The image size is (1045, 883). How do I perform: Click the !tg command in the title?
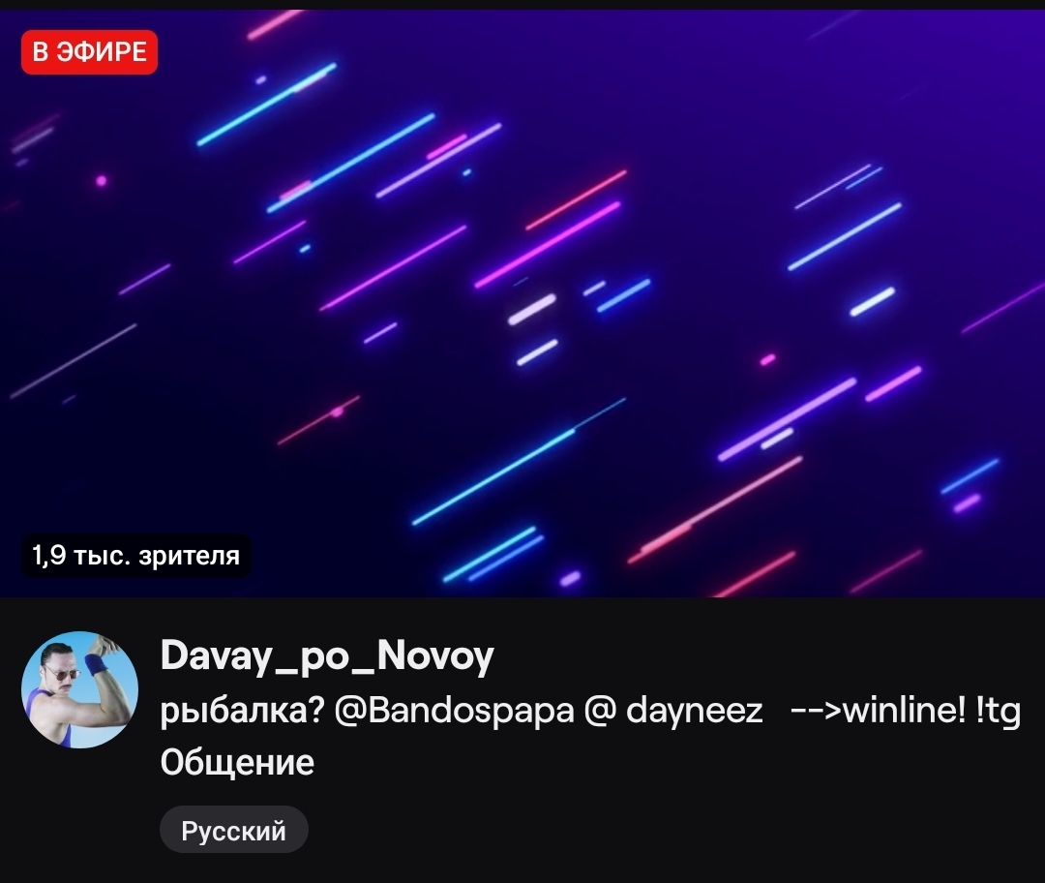click(998, 712)
